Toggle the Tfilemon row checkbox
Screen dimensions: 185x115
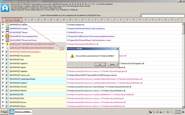[x=3, y=32]
